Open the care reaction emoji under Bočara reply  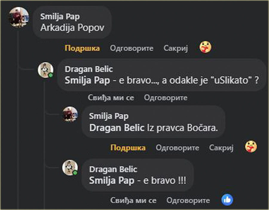point(251,147)
